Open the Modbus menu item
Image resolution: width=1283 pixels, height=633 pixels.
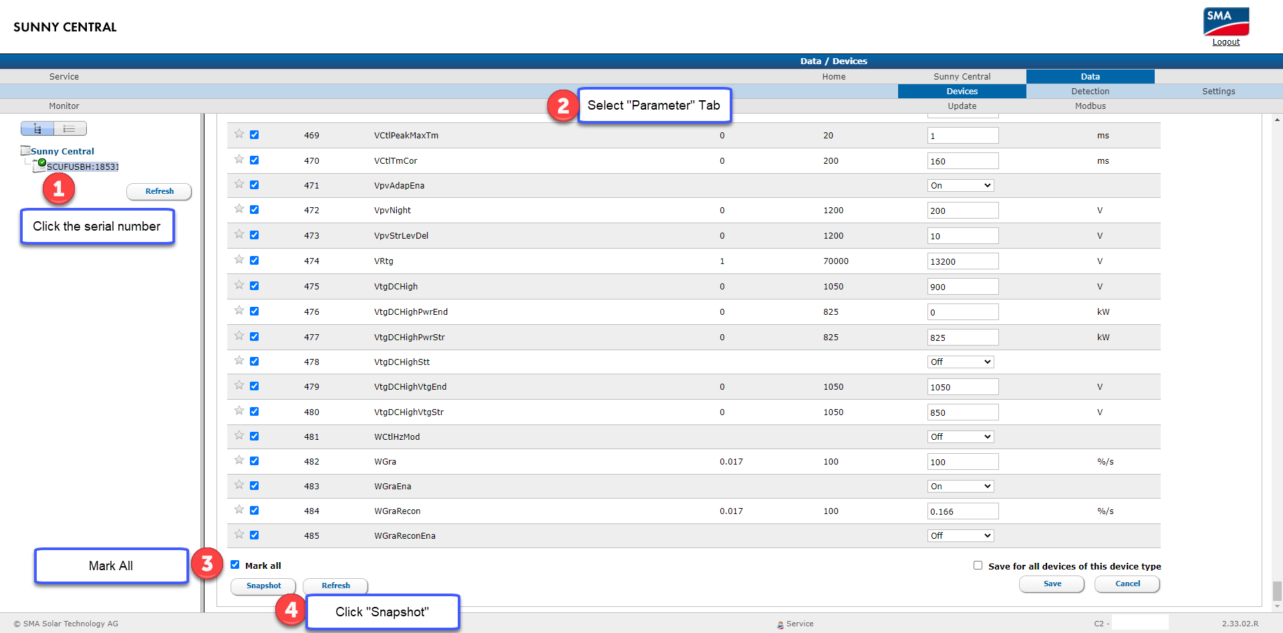point(1091,106)
